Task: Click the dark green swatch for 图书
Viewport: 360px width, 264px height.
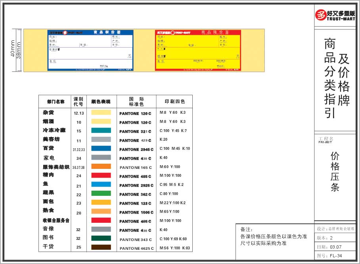Action: coord(101,238)
